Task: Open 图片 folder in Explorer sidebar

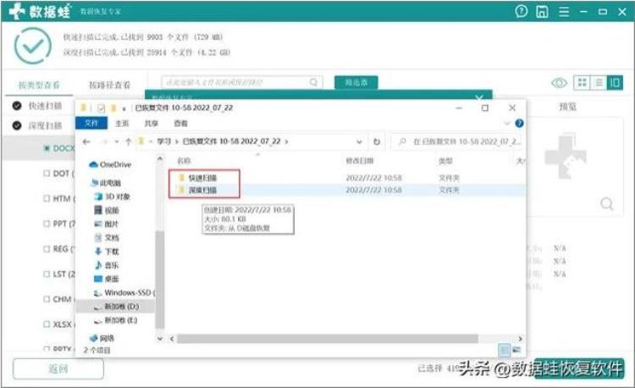Action: 107,224
